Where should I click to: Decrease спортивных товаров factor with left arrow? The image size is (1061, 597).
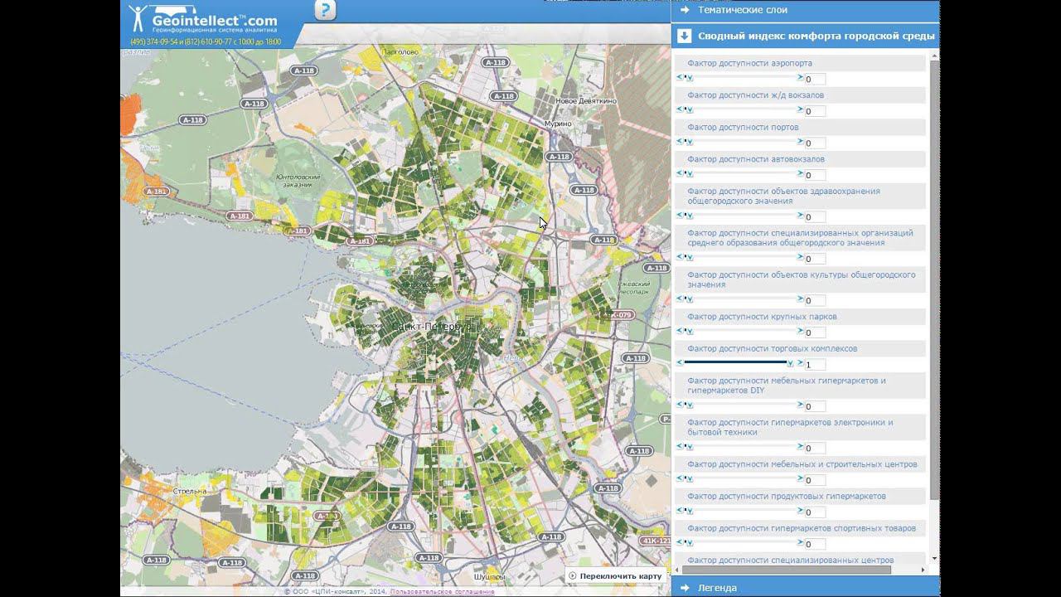pyautogui.click(x=680, y=542)
